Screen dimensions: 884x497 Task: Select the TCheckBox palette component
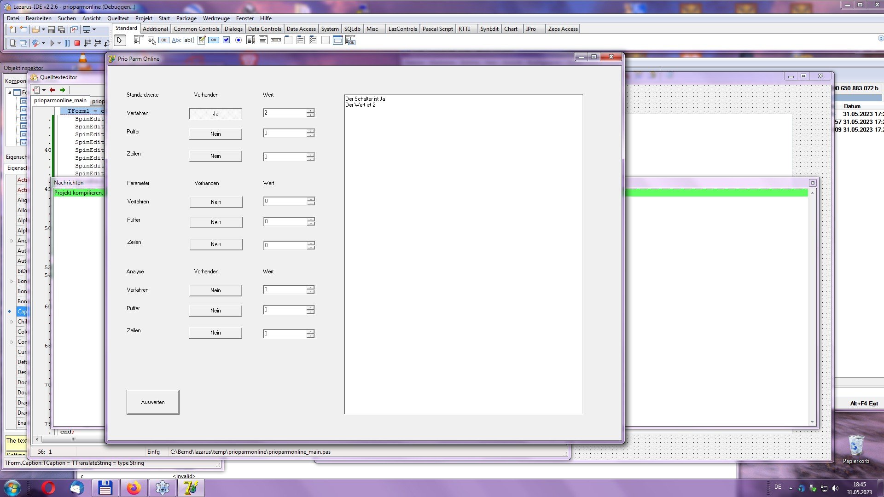pos(226,40)
